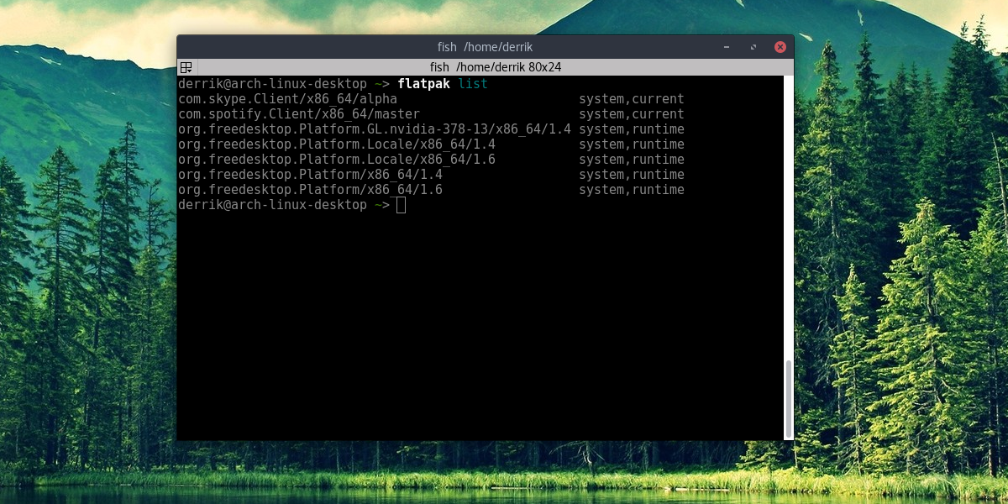This screenshot has width=1008, height=504.
Task: Click the text cursor at the prompt
Action: click(401, 205)
